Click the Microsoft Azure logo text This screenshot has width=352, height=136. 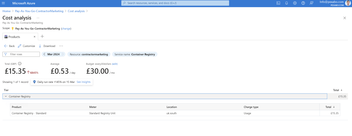point(24,3)
